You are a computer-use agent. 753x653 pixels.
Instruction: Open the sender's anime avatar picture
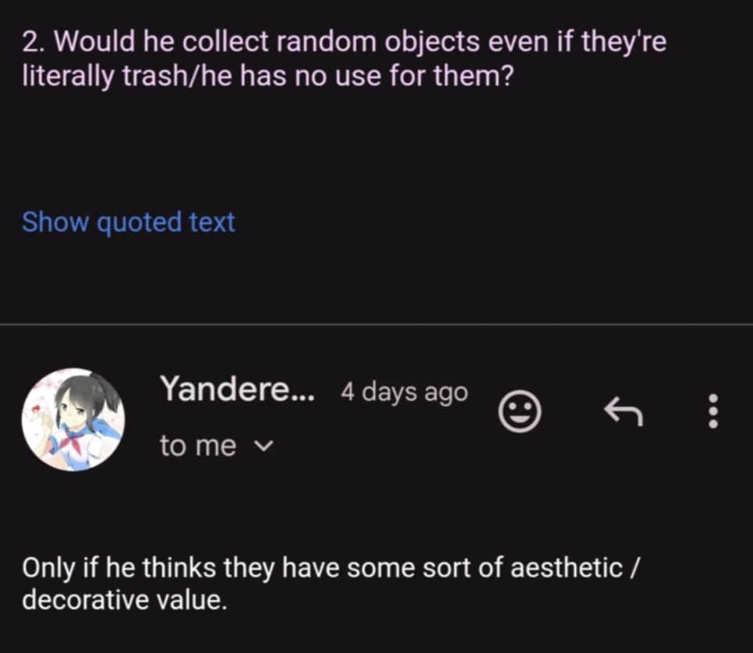coord(73,419)
